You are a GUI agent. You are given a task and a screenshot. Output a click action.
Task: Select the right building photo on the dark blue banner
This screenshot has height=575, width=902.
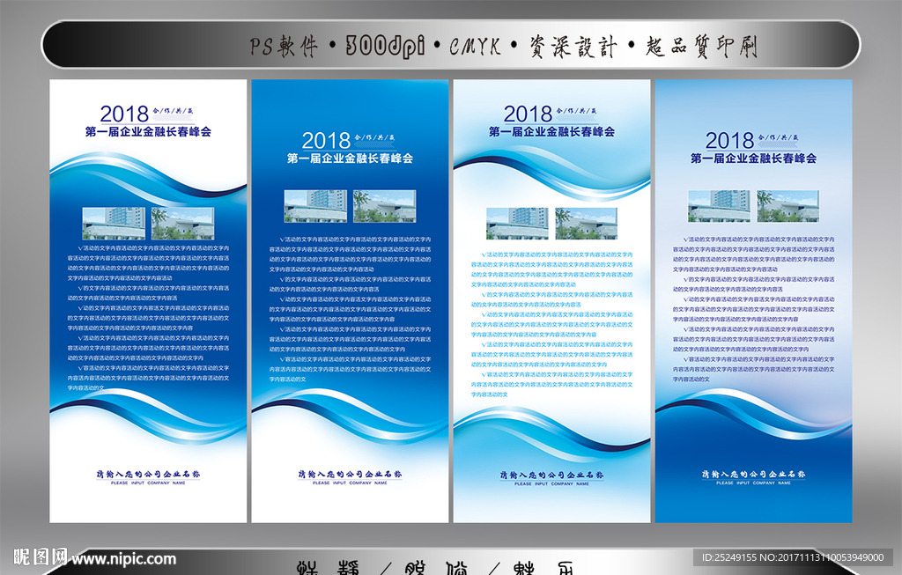385,206
